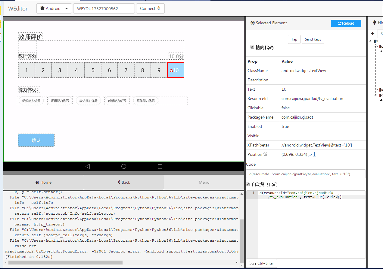The width and height of the screenshot is (383, 269).
Task: Click the Back arrow icon next to Back label
Action: pyautogui.click(x=119, y=182)
